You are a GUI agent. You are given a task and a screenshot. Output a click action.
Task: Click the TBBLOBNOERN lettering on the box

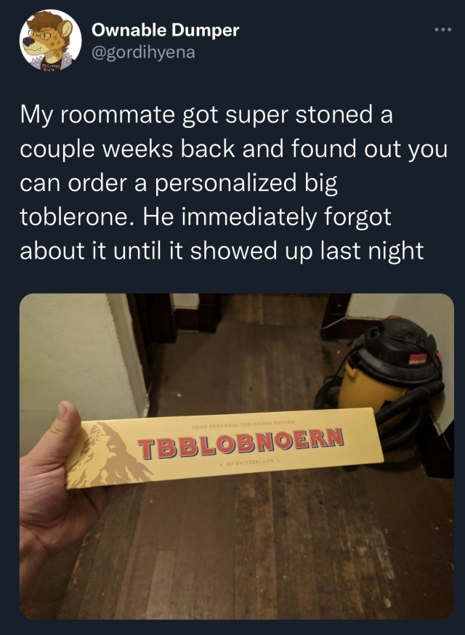tap(241, 442)
